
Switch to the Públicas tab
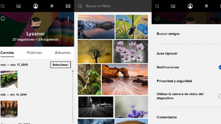pos(34,53)
